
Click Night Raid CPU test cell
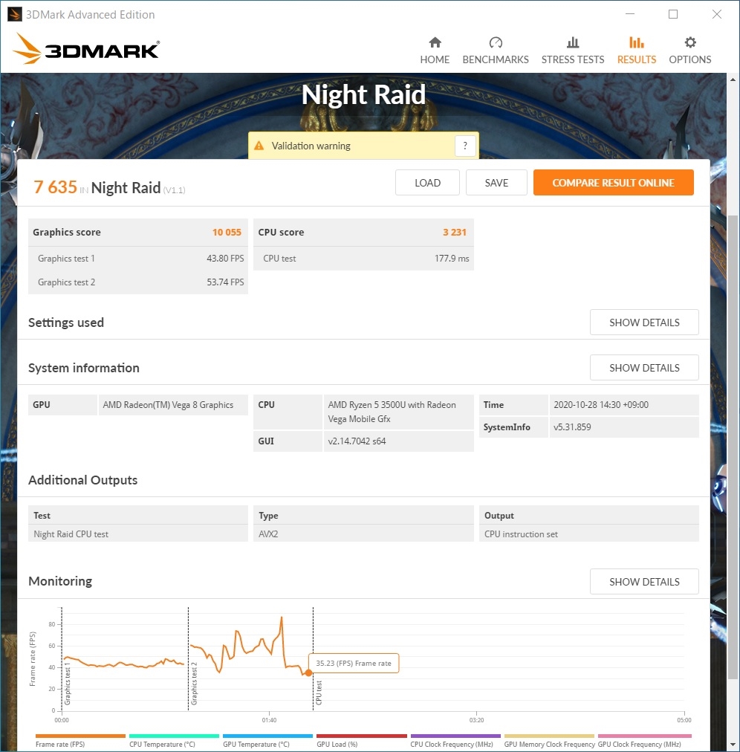pos(138,534)
